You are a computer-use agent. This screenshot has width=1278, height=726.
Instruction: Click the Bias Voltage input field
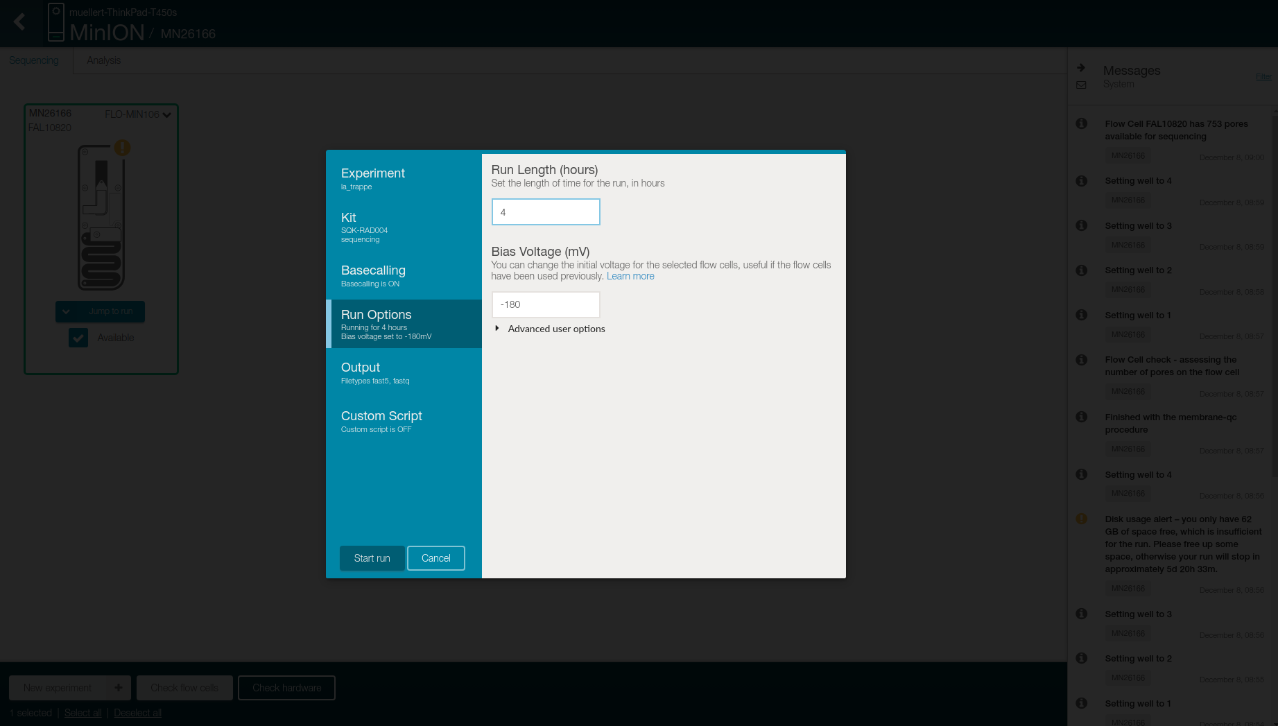click(546, 304)
